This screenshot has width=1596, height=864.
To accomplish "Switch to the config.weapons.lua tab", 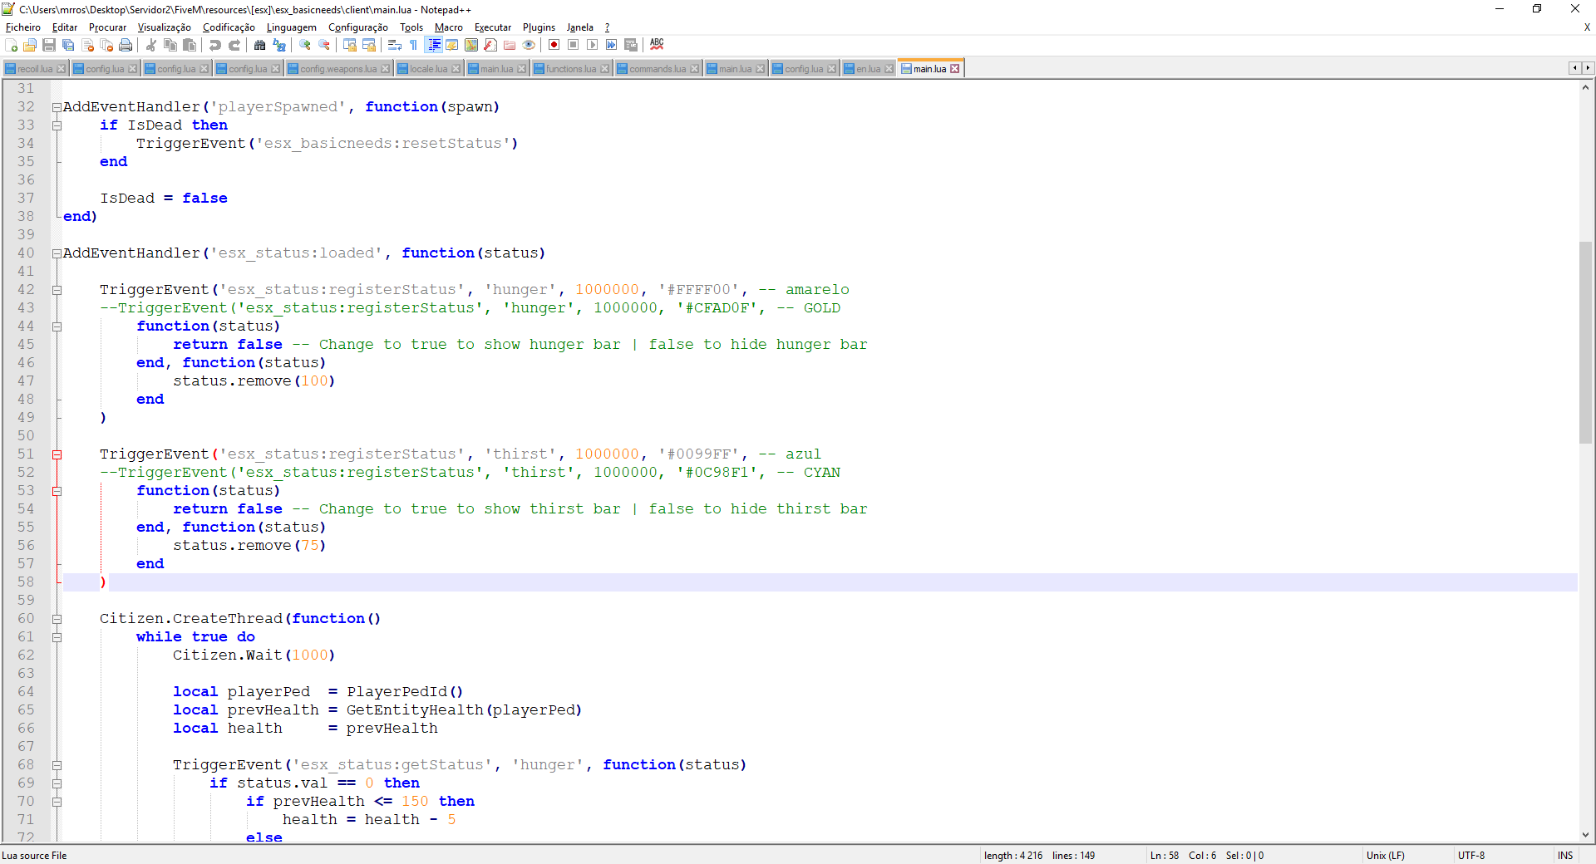I will pos(337,69).
